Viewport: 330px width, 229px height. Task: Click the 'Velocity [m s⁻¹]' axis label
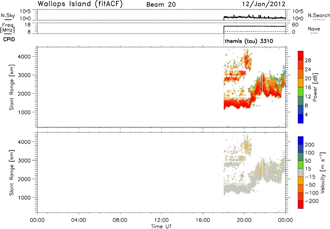(x=323, y=172)
